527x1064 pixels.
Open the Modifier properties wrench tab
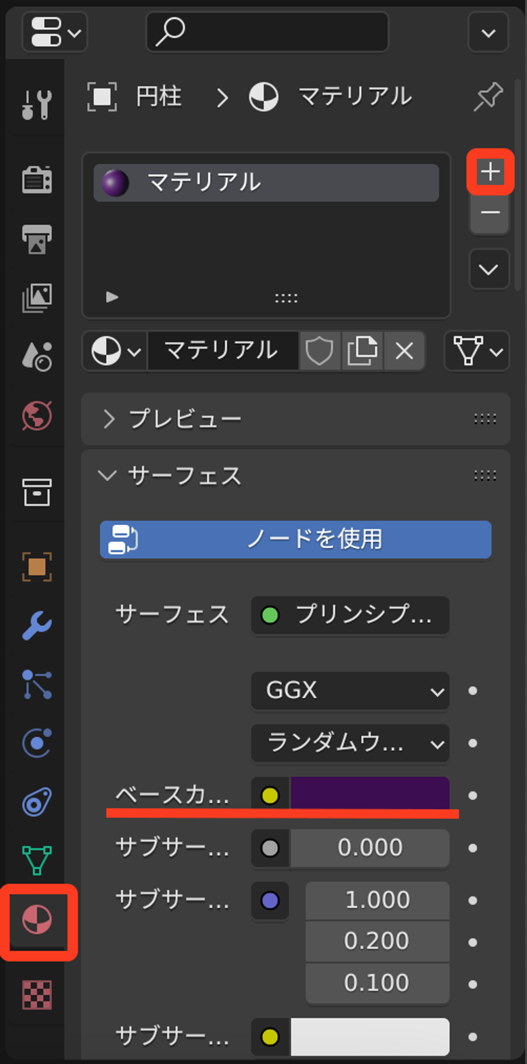37,625
